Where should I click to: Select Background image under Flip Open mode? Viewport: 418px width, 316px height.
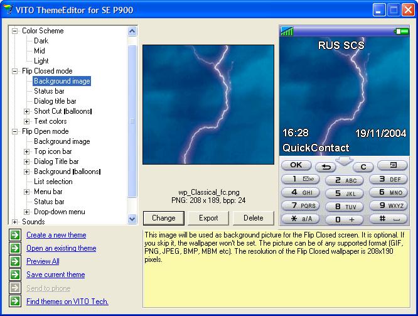pos(62,141)
